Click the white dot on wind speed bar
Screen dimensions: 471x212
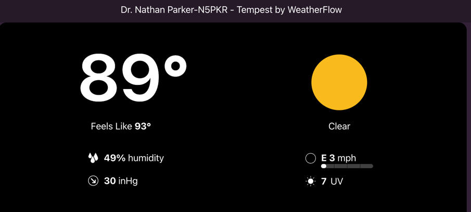[324, 166]
